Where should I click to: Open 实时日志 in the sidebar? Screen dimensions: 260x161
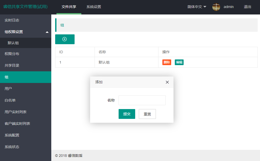coord(26,20)
